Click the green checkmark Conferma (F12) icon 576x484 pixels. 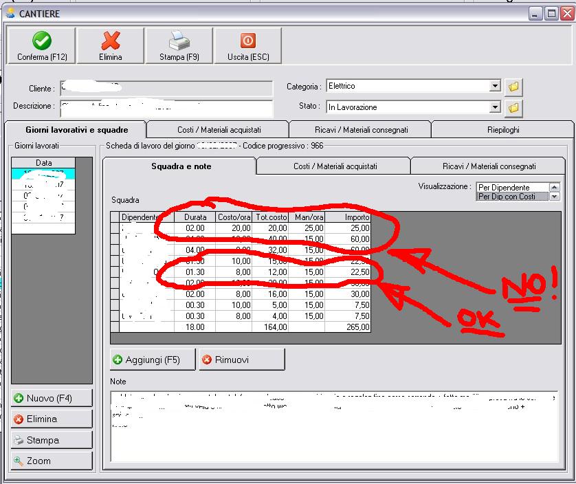[x=41, y=41]
